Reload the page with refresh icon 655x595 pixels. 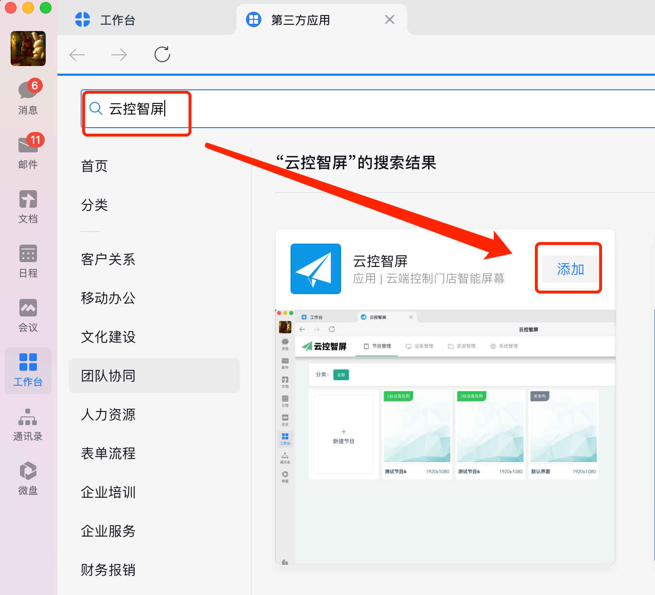[162, 54]
